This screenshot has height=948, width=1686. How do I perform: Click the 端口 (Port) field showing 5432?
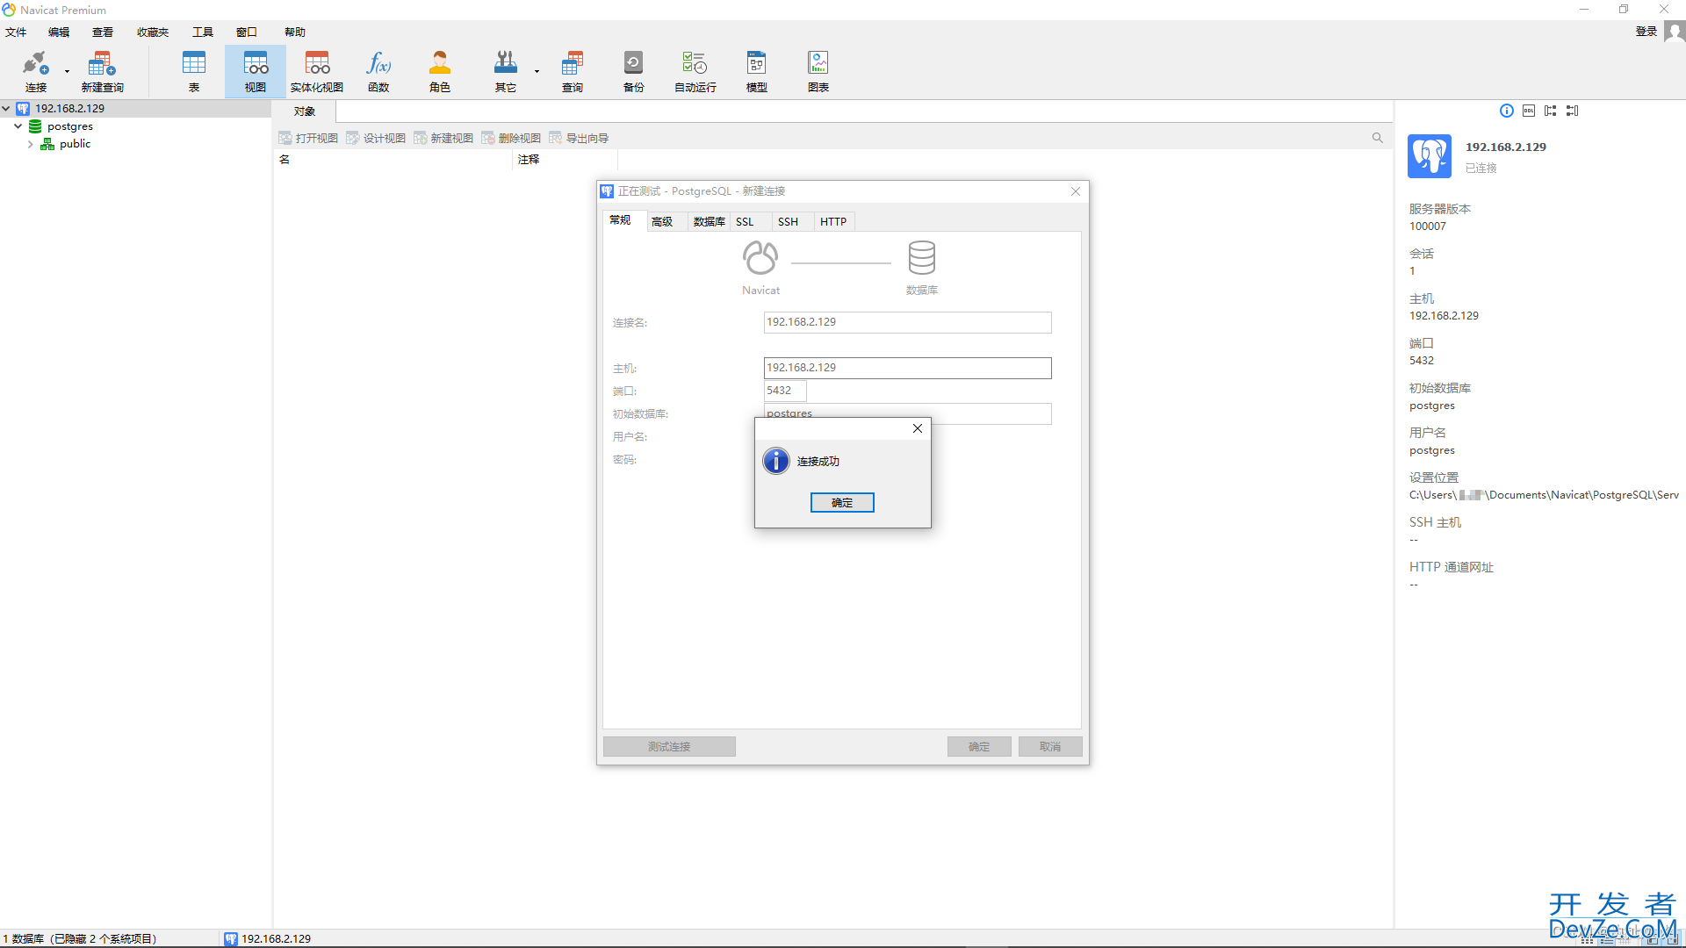tap(785, 391)
